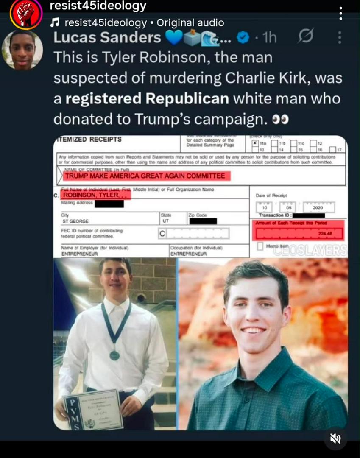Tap the eyes emoji after campaign
This screenshot has height=458, width=360.
280,119
